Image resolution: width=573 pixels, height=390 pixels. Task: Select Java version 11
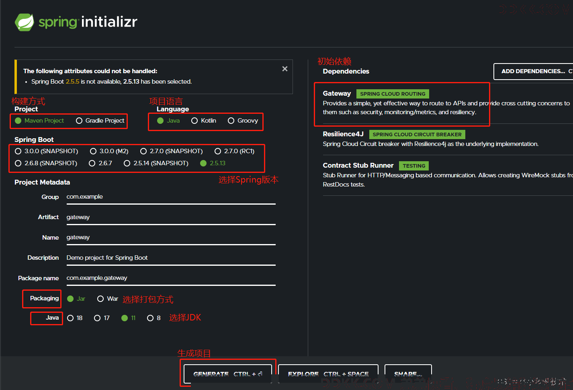pos(129,318)
